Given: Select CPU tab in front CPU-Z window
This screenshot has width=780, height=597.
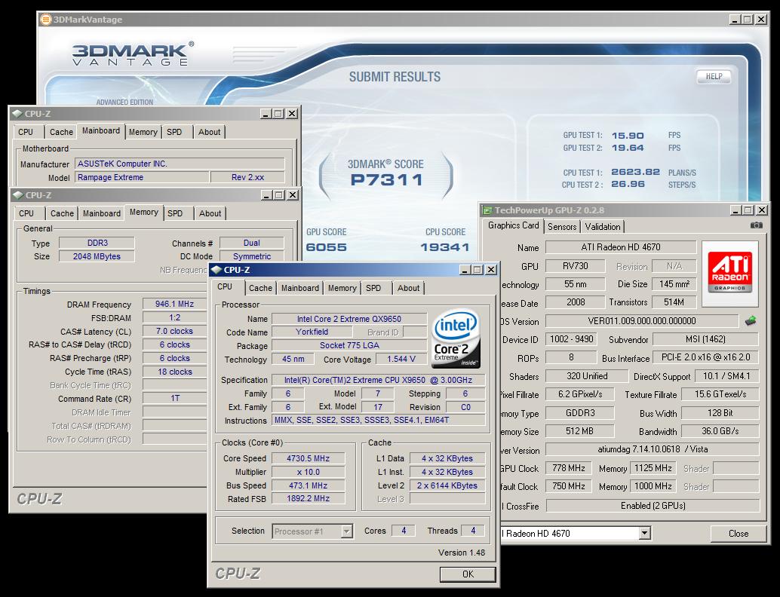Looking at the screenshot, I should (x=225, y=287).
